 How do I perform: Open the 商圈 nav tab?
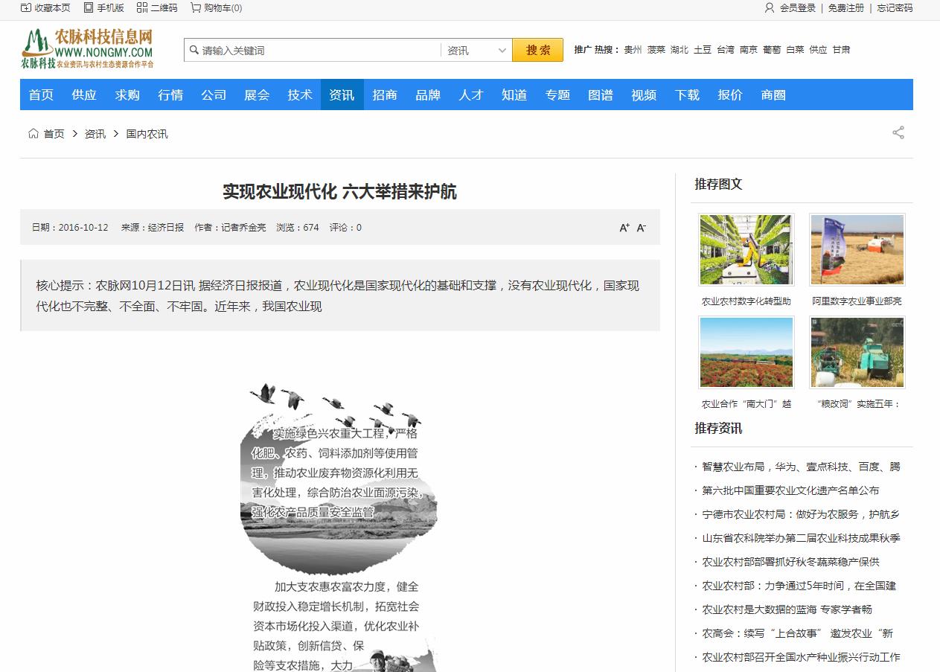773,95
